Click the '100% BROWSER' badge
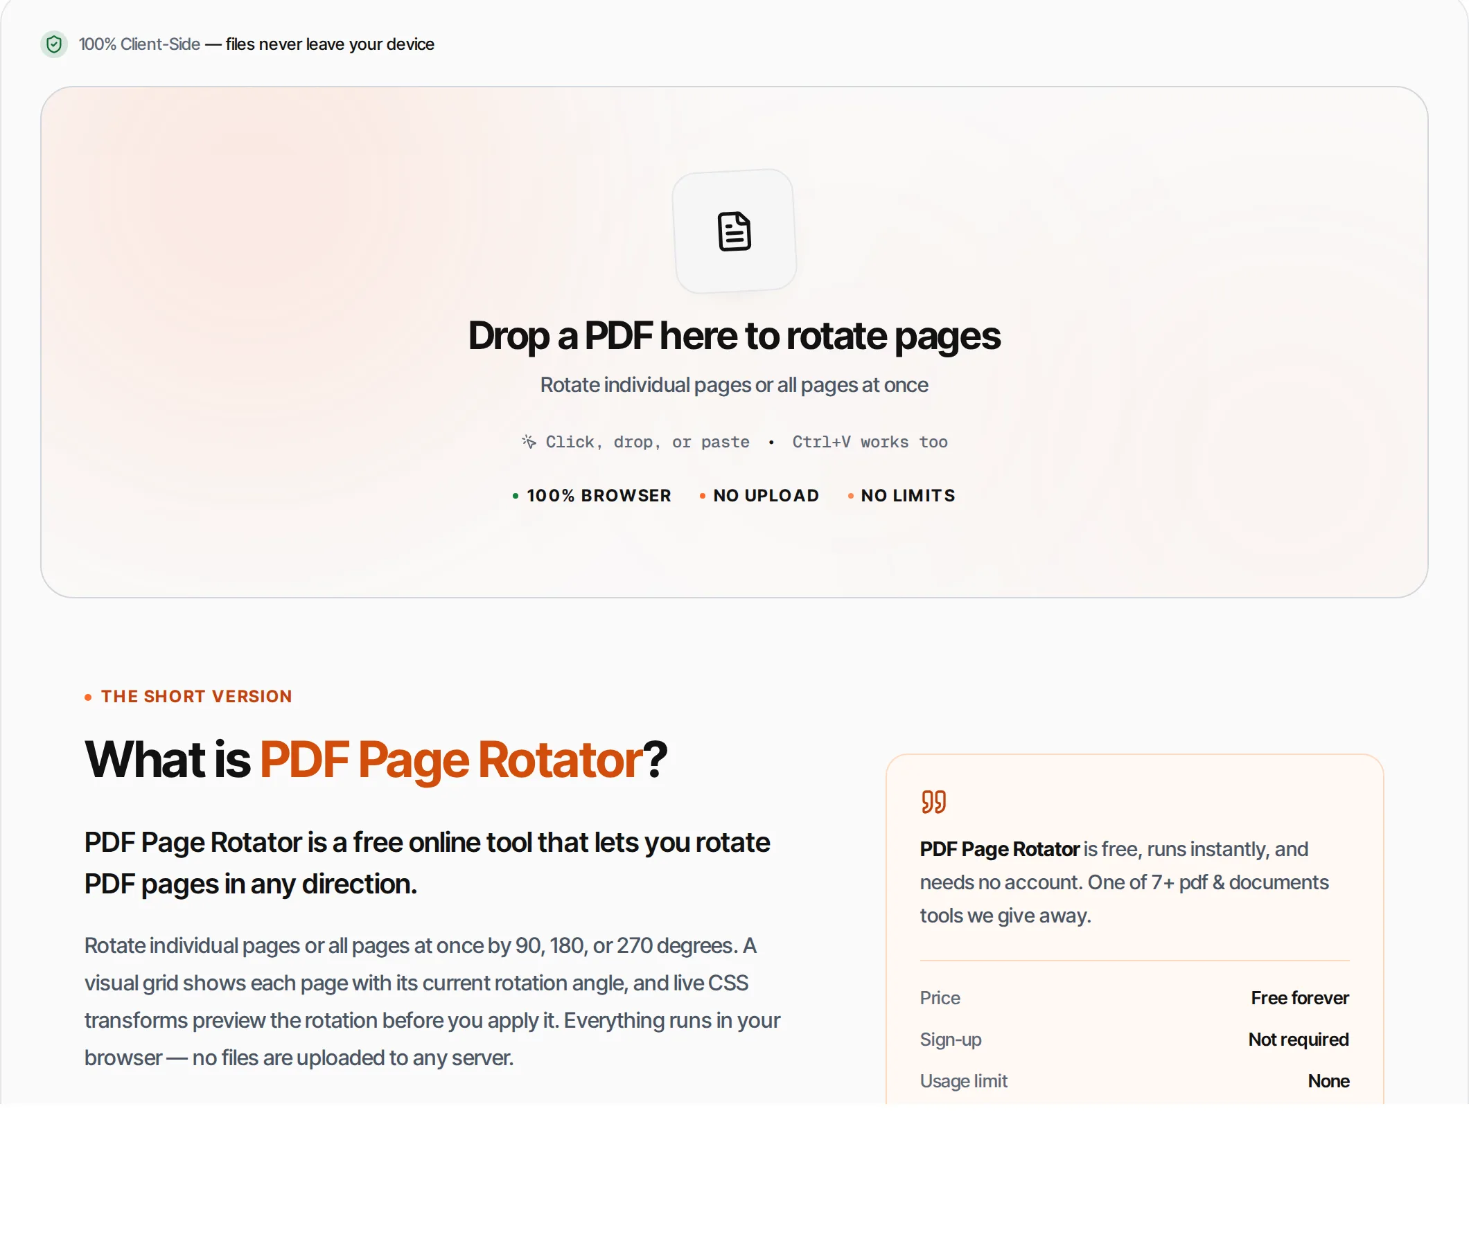 tap(592, 496)
